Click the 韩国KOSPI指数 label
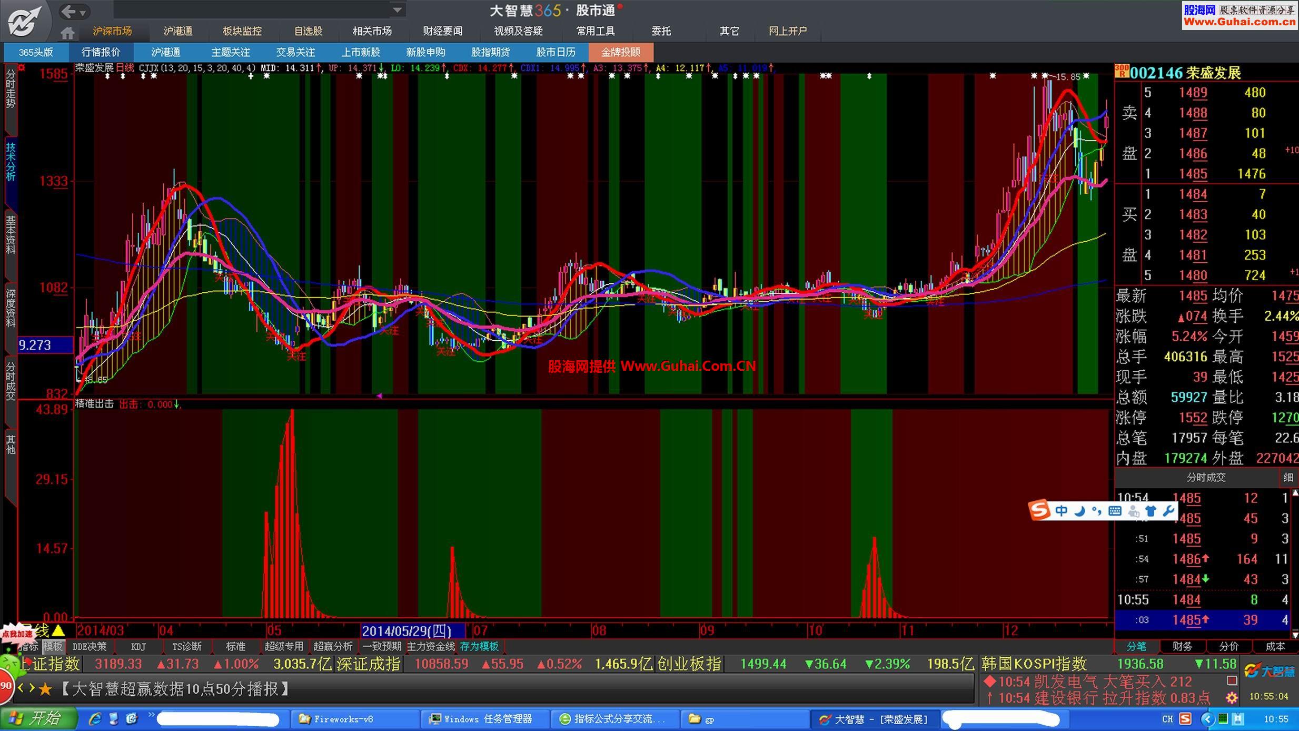Viewport: 1299px width, 731px height. tap(1034, 664)
